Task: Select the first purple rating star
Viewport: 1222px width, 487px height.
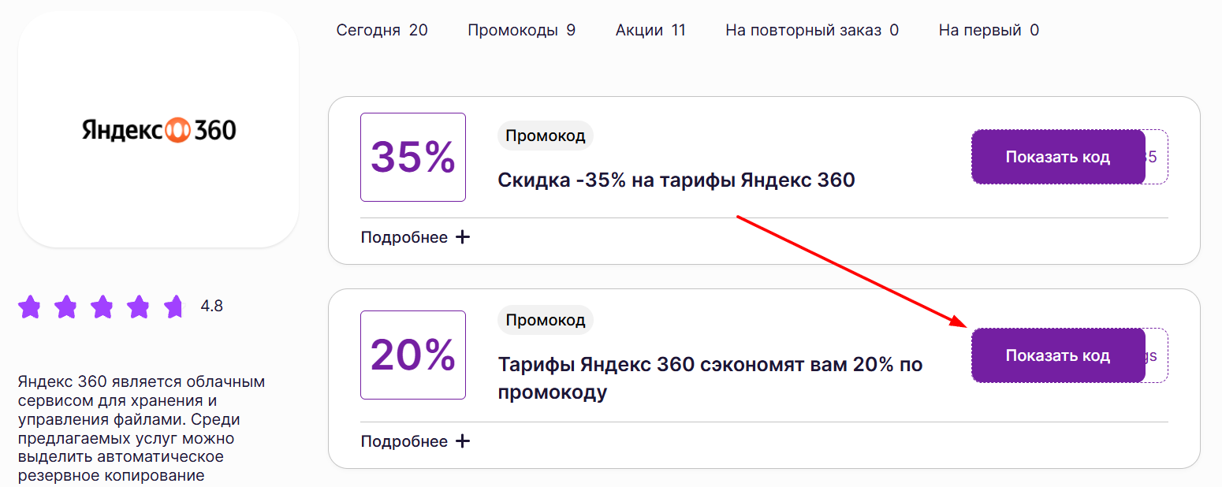Action: click(30, 307)
